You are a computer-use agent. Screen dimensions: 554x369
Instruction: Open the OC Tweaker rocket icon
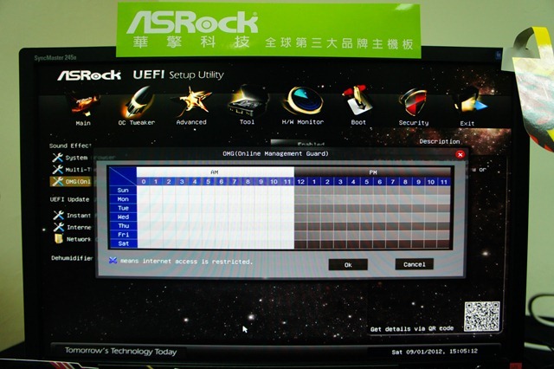(137, 102)
